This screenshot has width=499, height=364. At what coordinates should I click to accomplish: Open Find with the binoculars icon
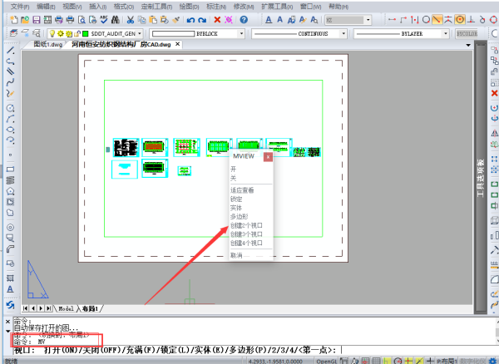click(116, 20)
